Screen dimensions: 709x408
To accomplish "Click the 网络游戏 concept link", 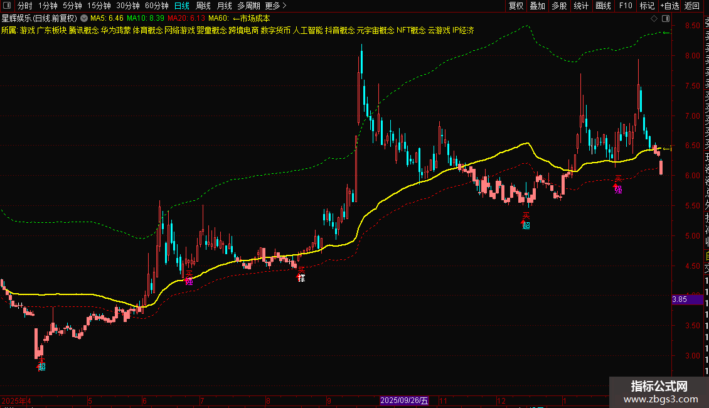I will [179, 30].
